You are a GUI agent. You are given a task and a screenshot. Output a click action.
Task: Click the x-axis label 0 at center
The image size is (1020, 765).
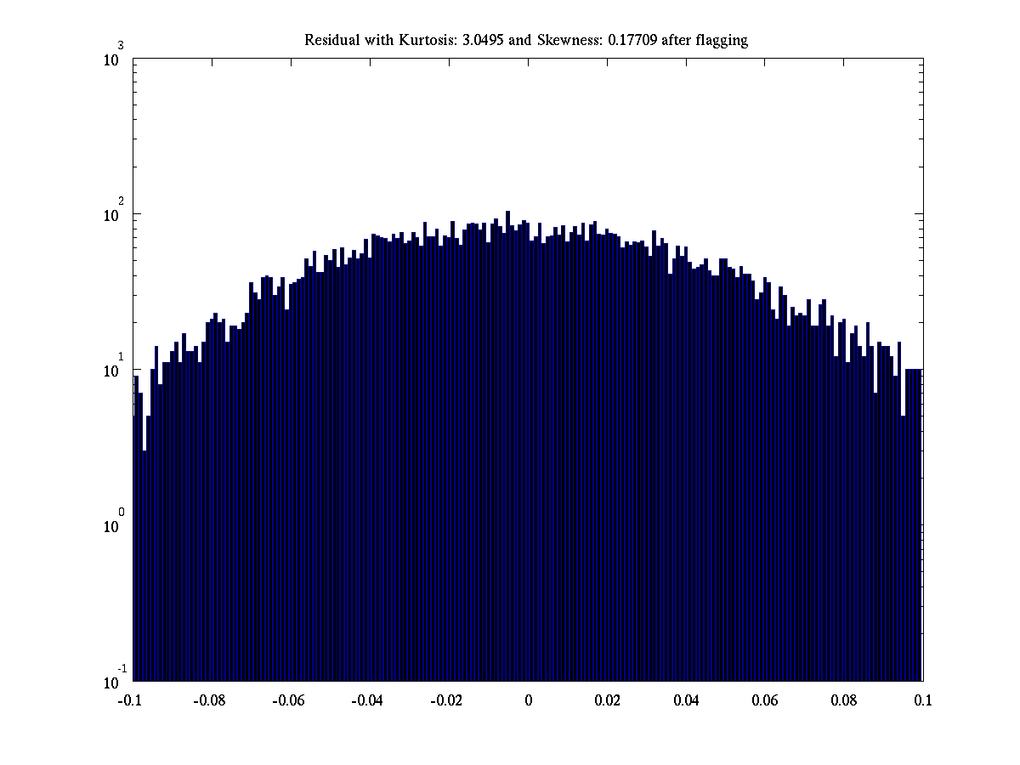(x=528, y=701)
